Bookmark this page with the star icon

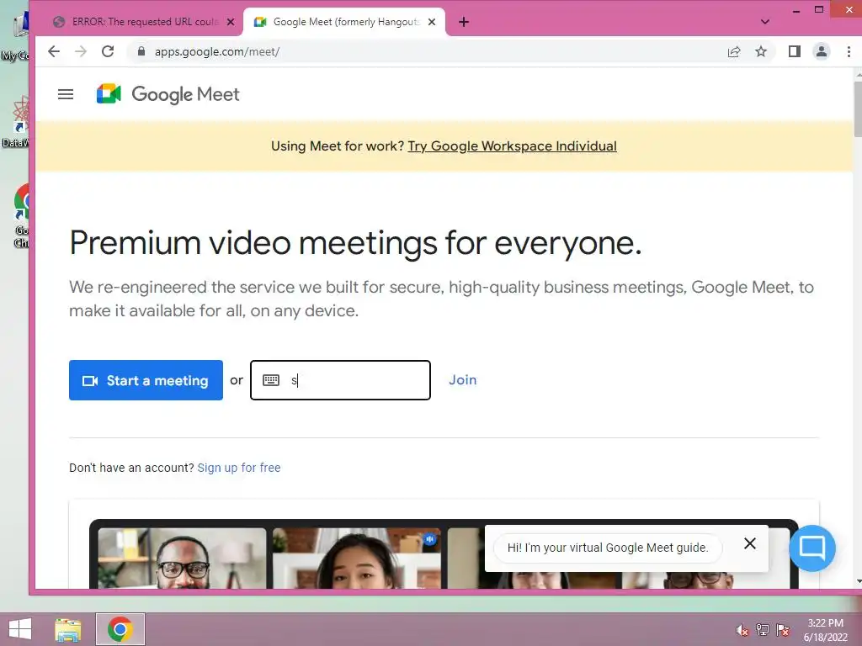coord(761,51)
